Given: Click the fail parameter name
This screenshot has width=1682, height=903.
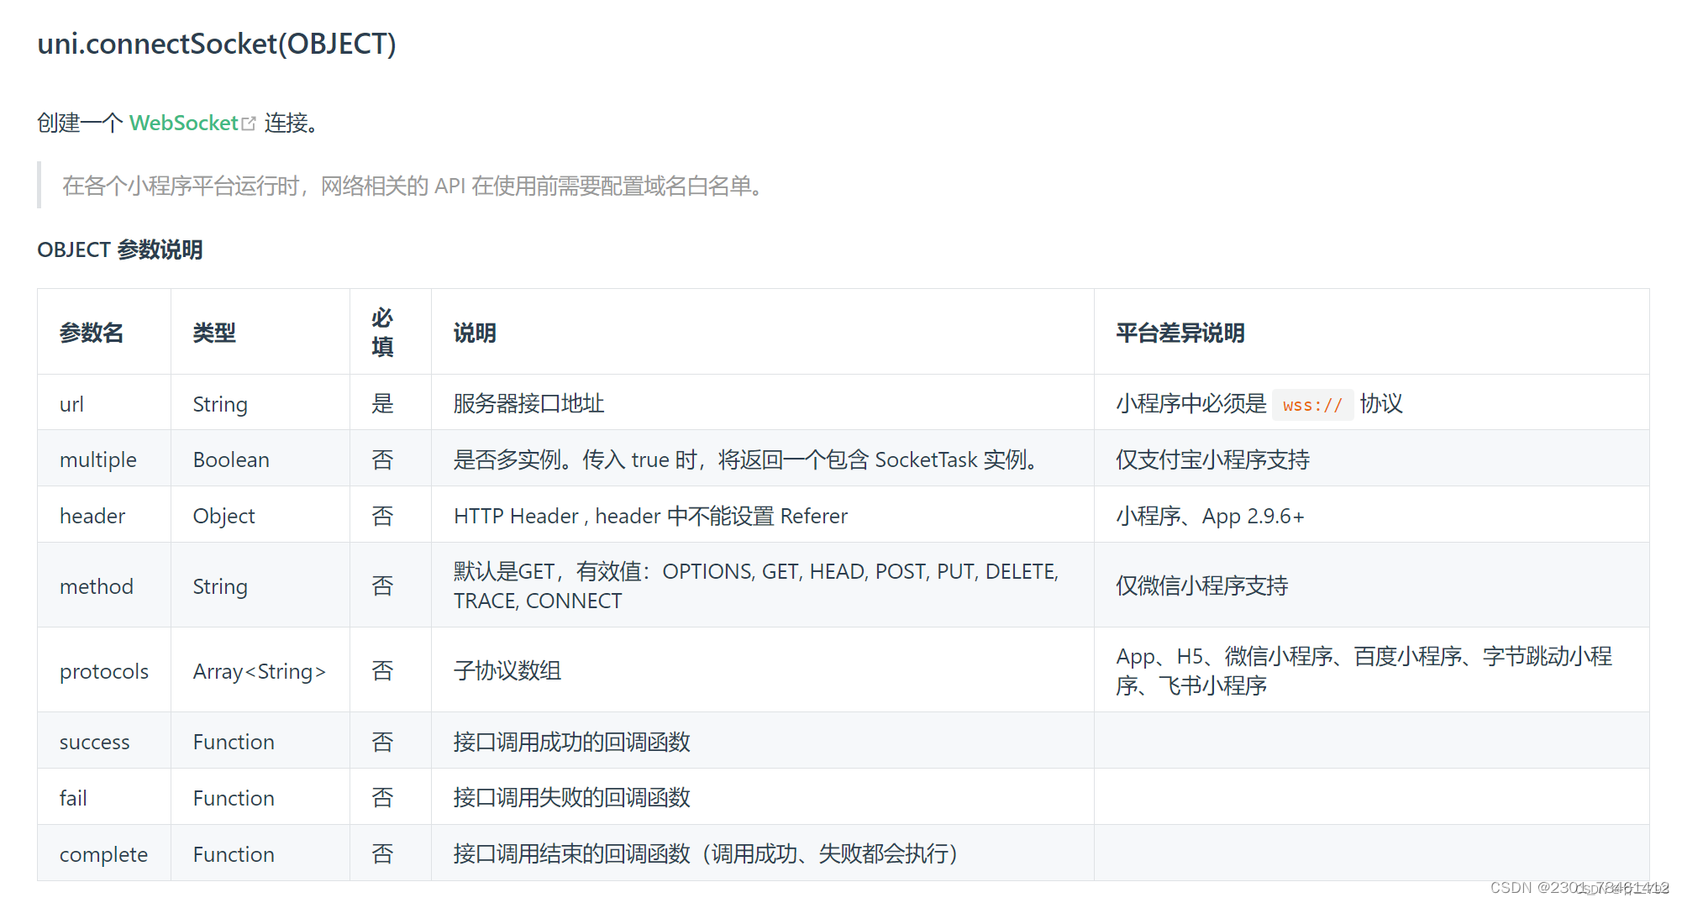Looking at the screenshot, I should tap(73, 798).
